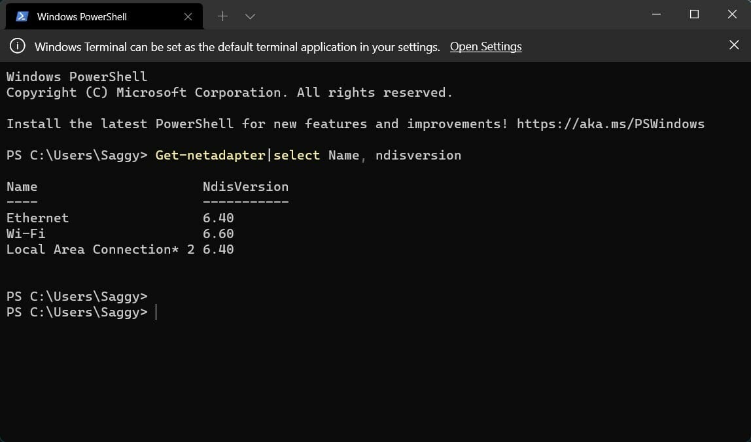
Task: Click the info icon in the notification banner
Action: click(17, 46)
